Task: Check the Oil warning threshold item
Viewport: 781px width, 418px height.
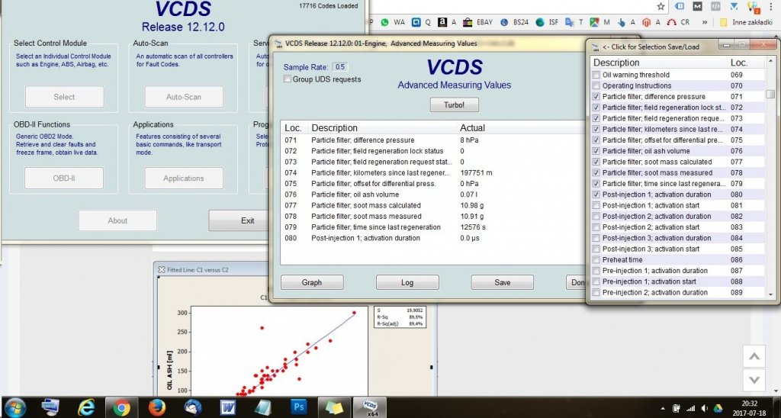Action: point(596,75)
